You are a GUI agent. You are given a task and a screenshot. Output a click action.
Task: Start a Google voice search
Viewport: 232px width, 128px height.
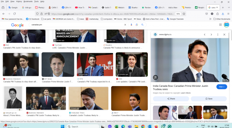pyautogui.click(x=131, y=25)
